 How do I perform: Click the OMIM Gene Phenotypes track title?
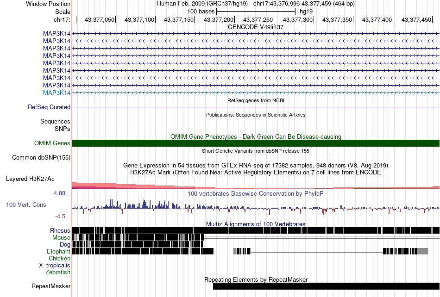pos(256,136)
